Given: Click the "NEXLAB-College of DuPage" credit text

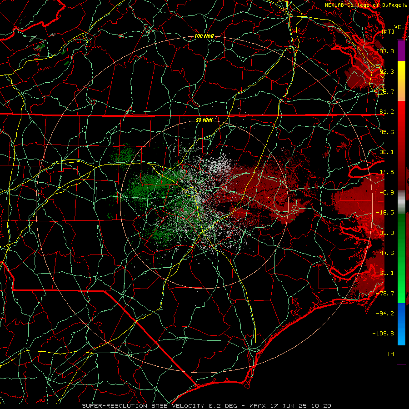Looking at the screenshot, I should point(363,5).
